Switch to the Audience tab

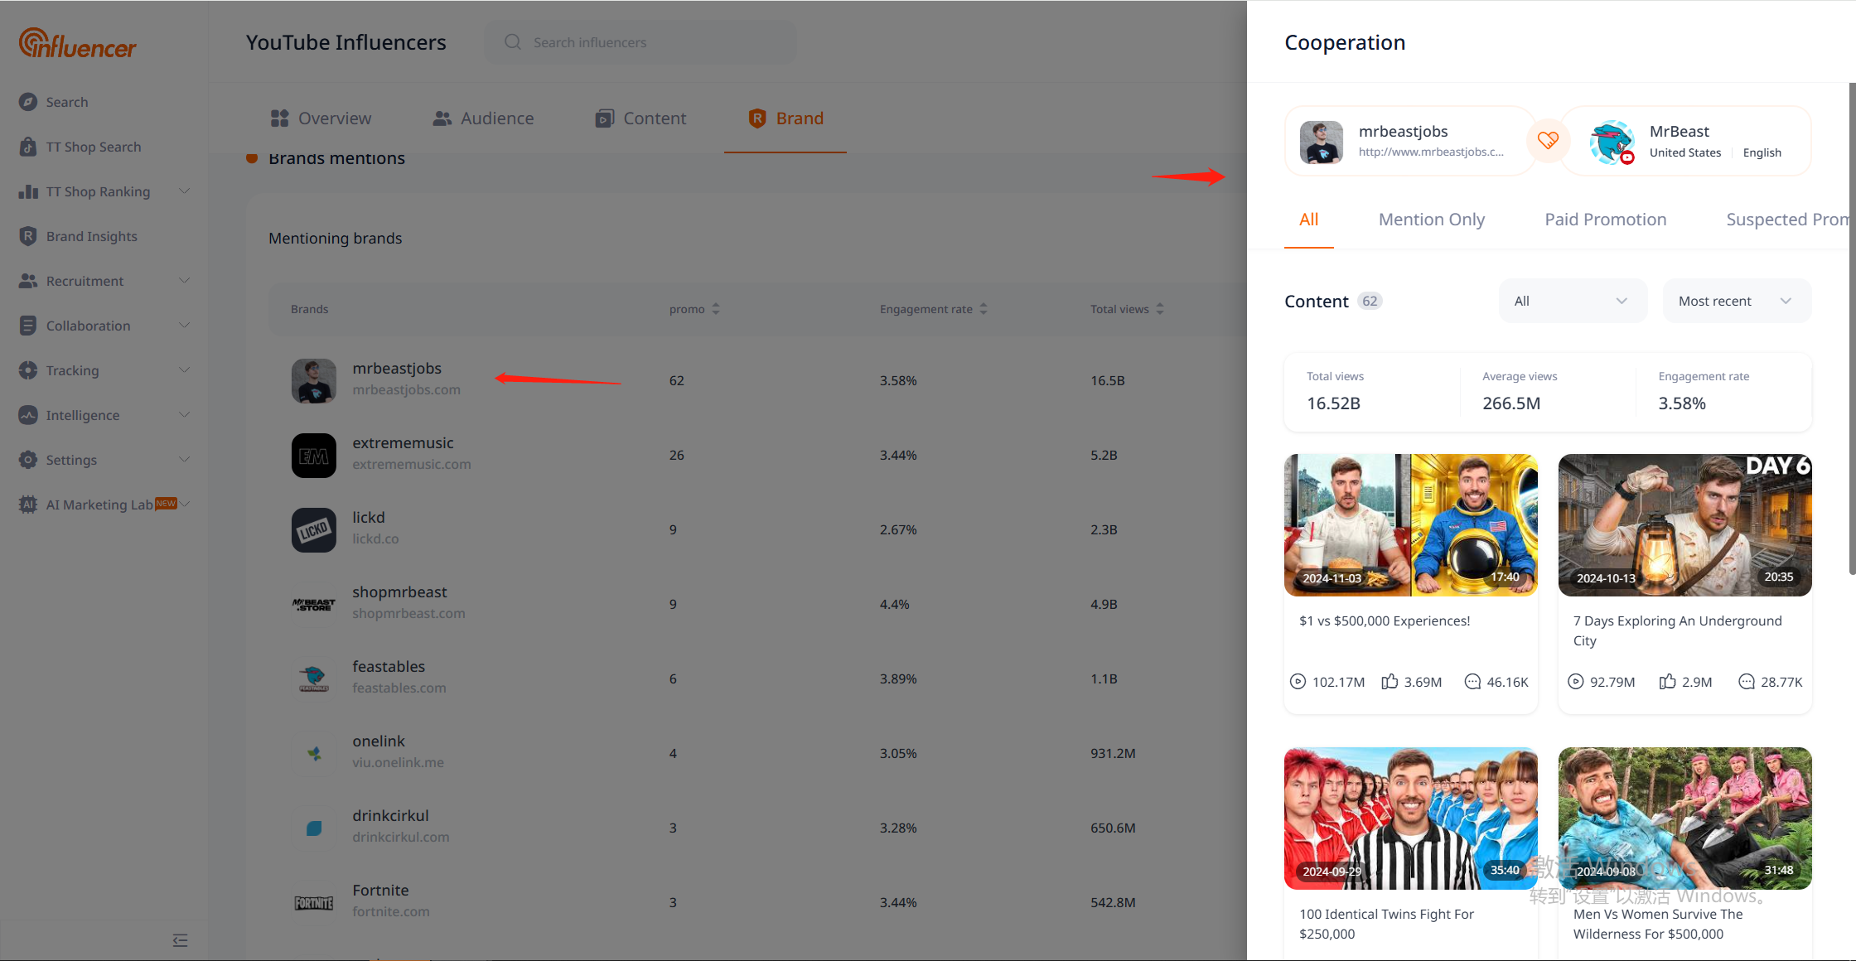(484, 118)
